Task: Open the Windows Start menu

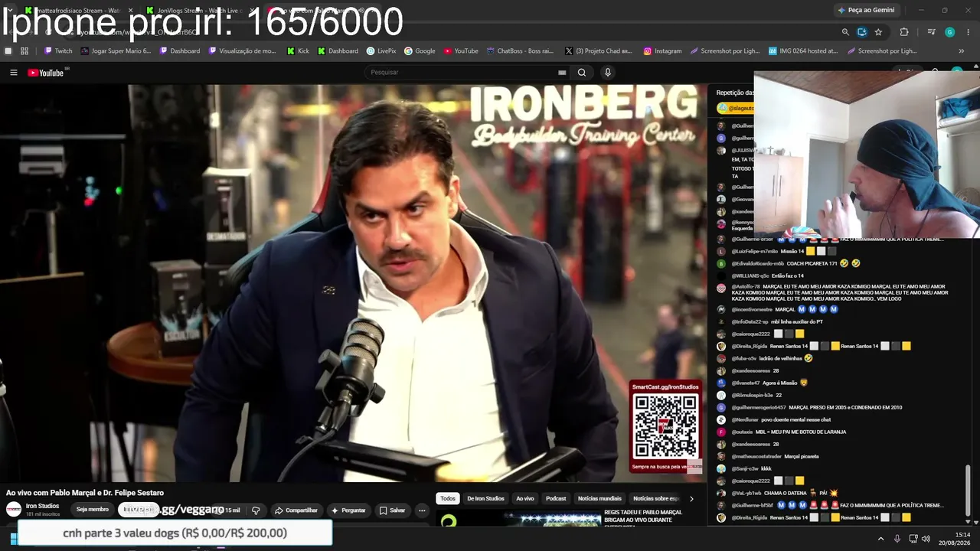Action: [13, 539]
